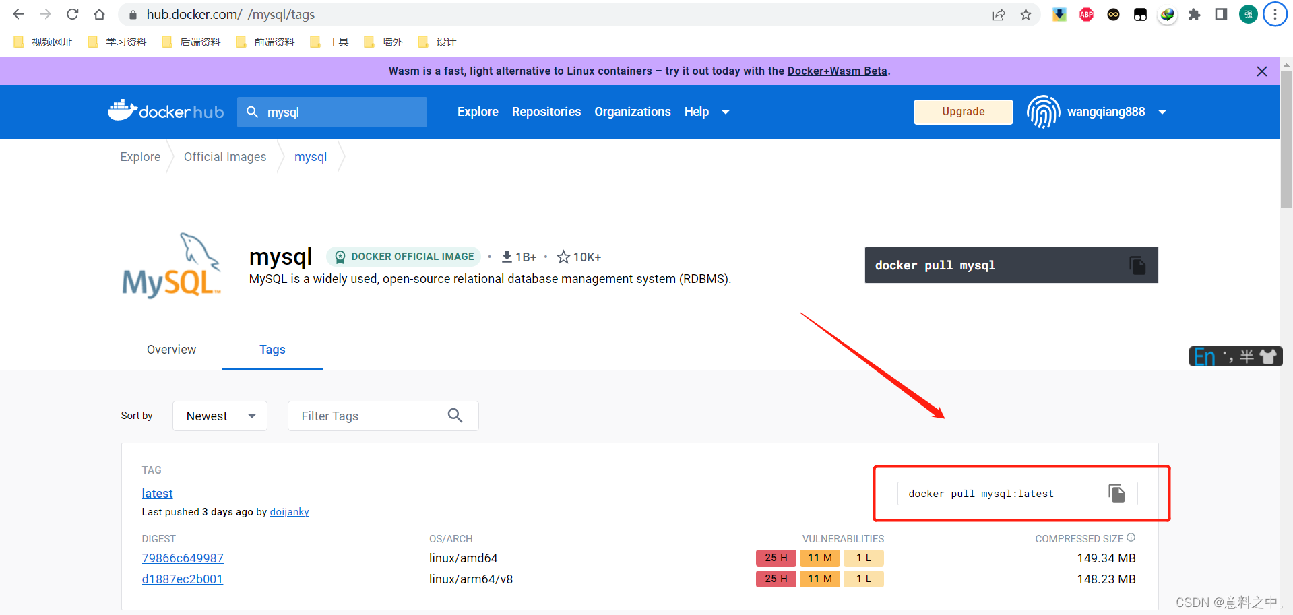Open the latest tag link
Screen dimensions: 1293x615
(x=157, y=493)
